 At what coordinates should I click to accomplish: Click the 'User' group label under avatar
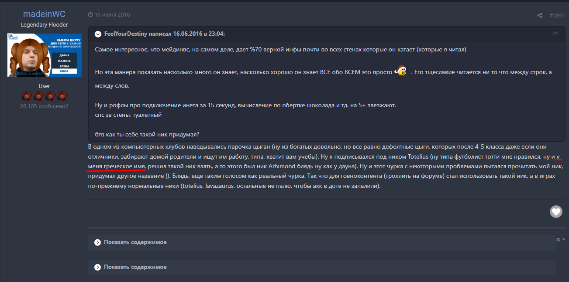(x=44, y=86)
